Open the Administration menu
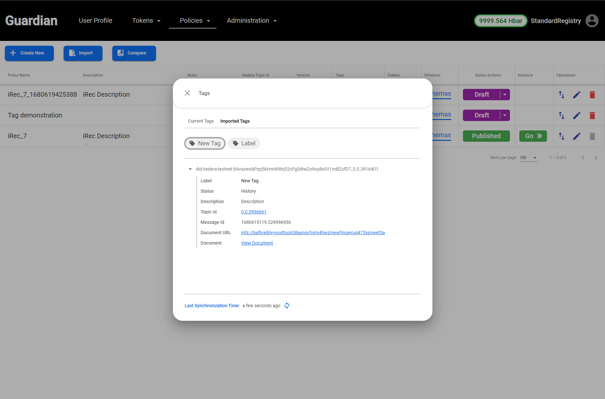The image size is (605, 399). [x=252, y=21]
